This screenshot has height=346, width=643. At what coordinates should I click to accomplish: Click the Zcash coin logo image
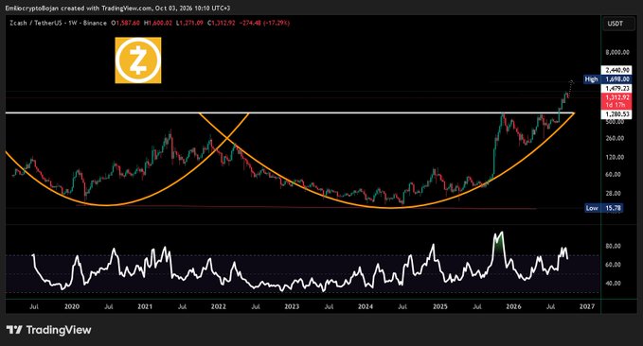pyautogui.click(x=138, y=61)
